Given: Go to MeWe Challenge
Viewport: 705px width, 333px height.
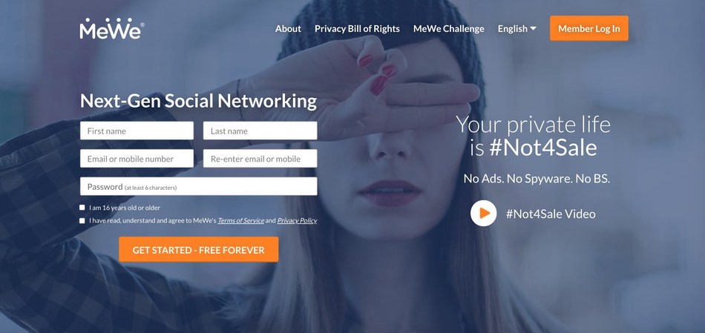Looking at the screenshot, I should [449, 29].
